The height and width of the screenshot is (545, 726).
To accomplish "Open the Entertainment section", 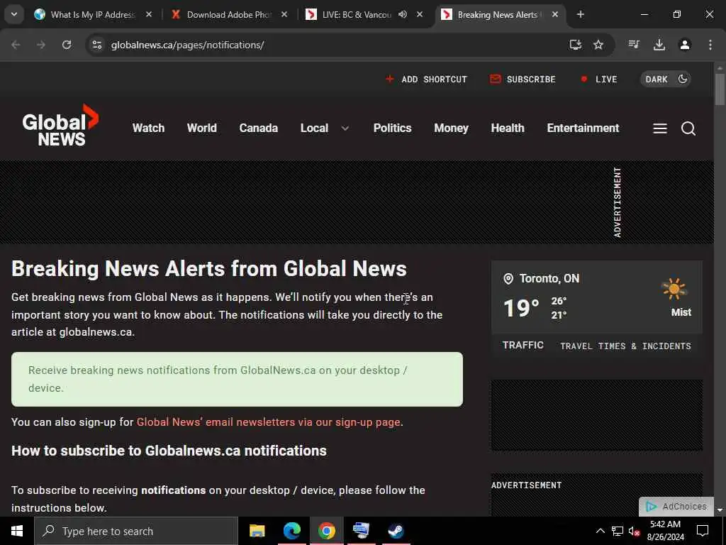I will tap(583, 128).
